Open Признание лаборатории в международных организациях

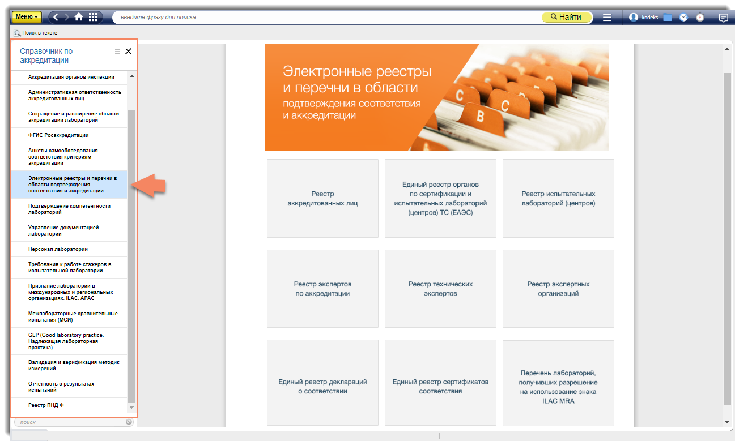click(69, 292)
